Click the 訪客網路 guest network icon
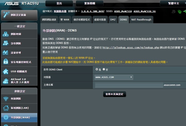 point(6,43)
